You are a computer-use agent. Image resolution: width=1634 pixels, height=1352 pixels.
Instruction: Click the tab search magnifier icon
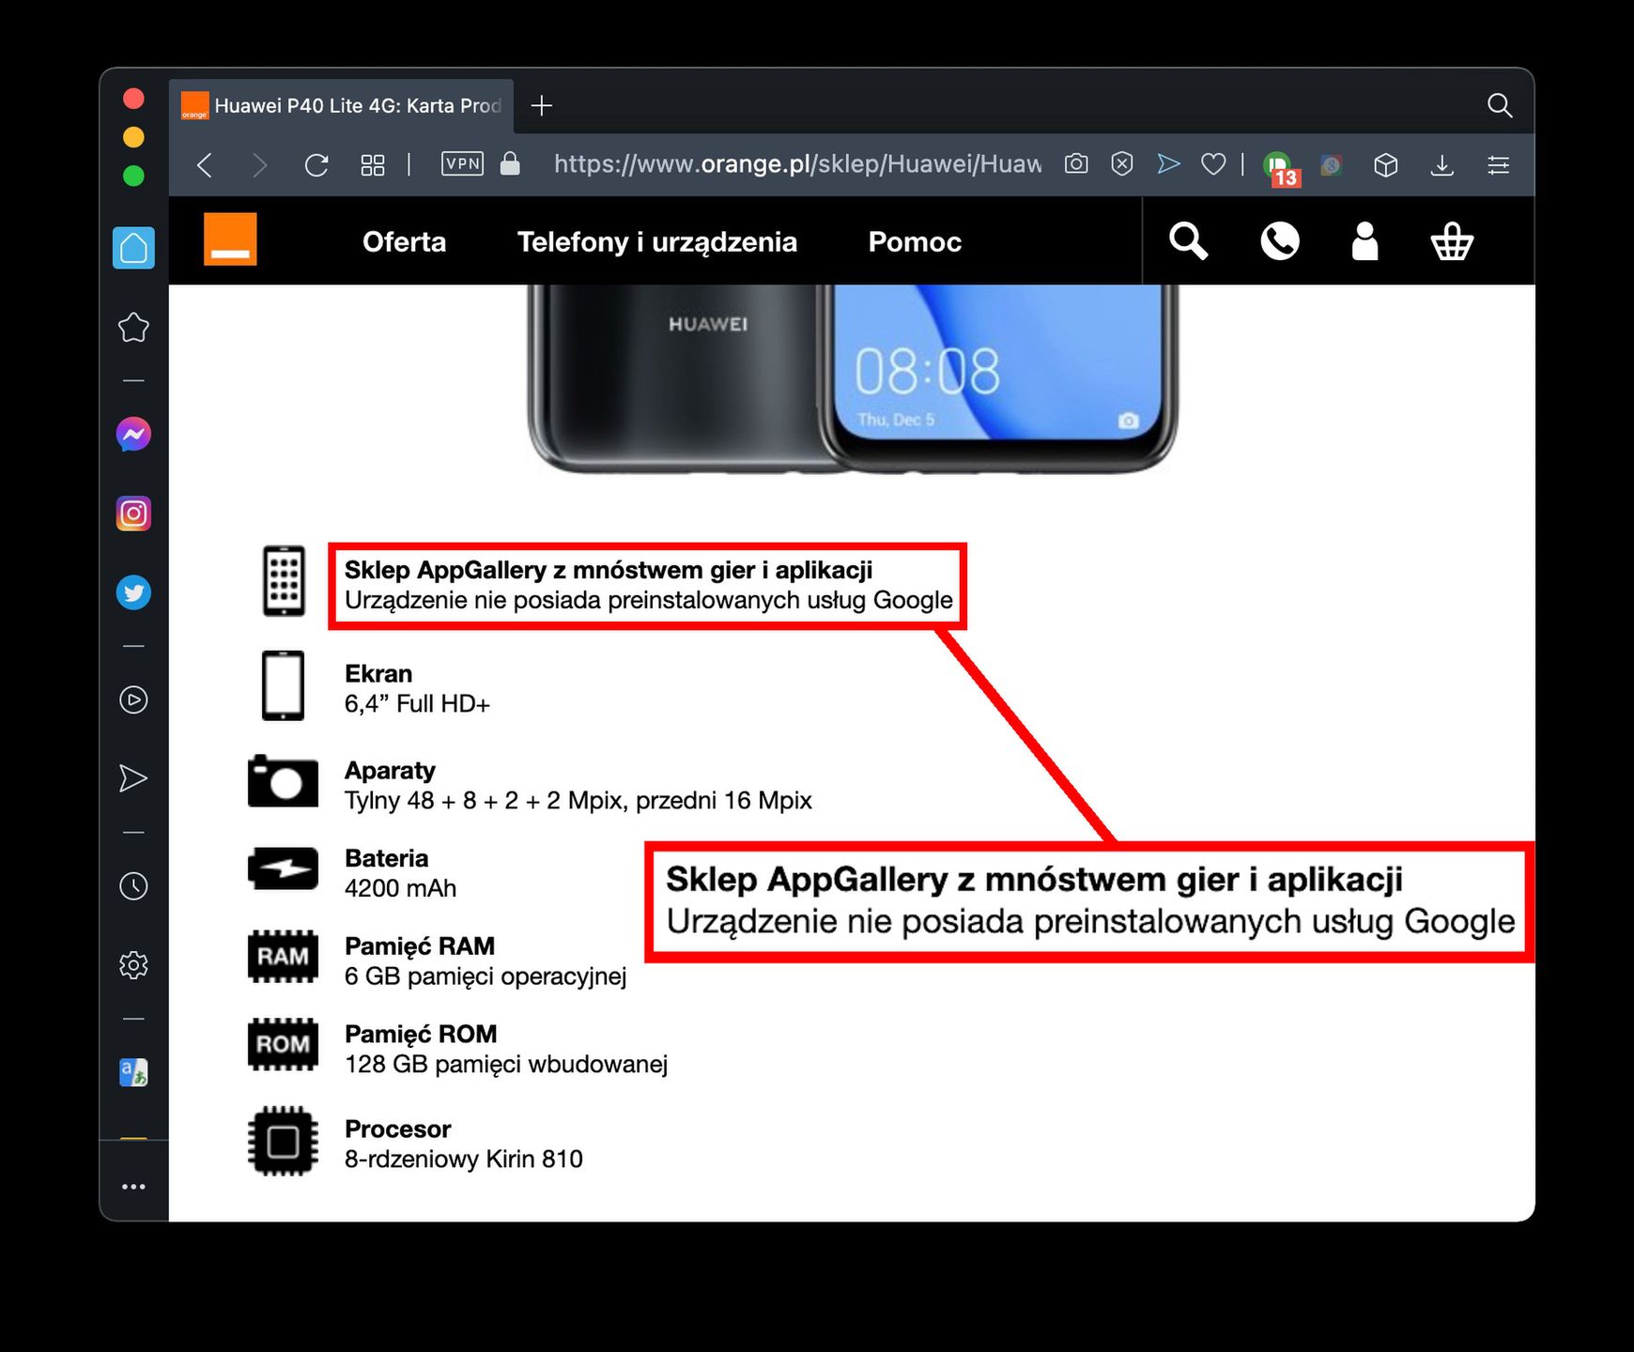pyautogui.click(x=1500, y=105)
